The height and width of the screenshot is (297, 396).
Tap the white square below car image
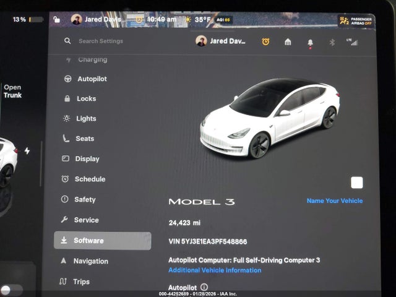(x=356, y=183)
